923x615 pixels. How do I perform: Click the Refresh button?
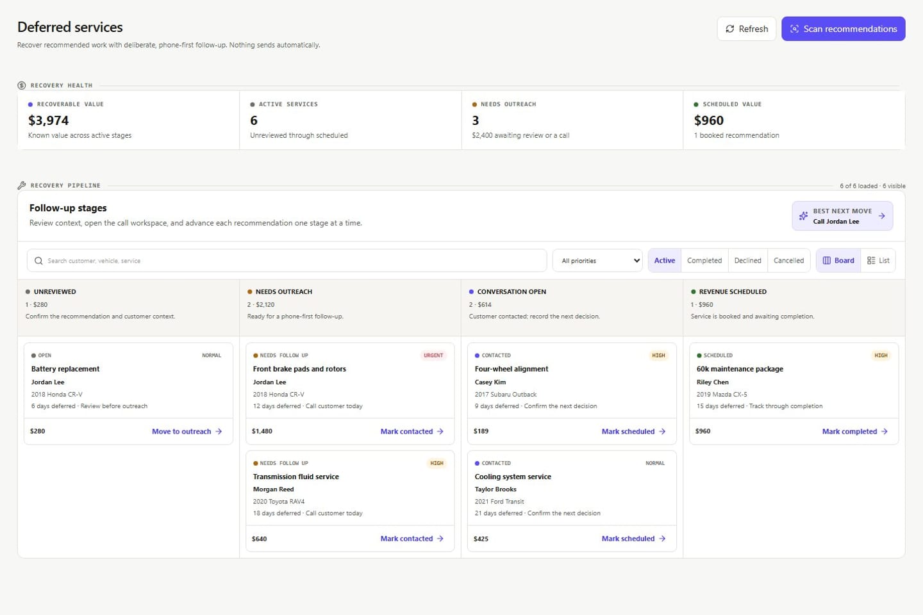coord(747,29)
